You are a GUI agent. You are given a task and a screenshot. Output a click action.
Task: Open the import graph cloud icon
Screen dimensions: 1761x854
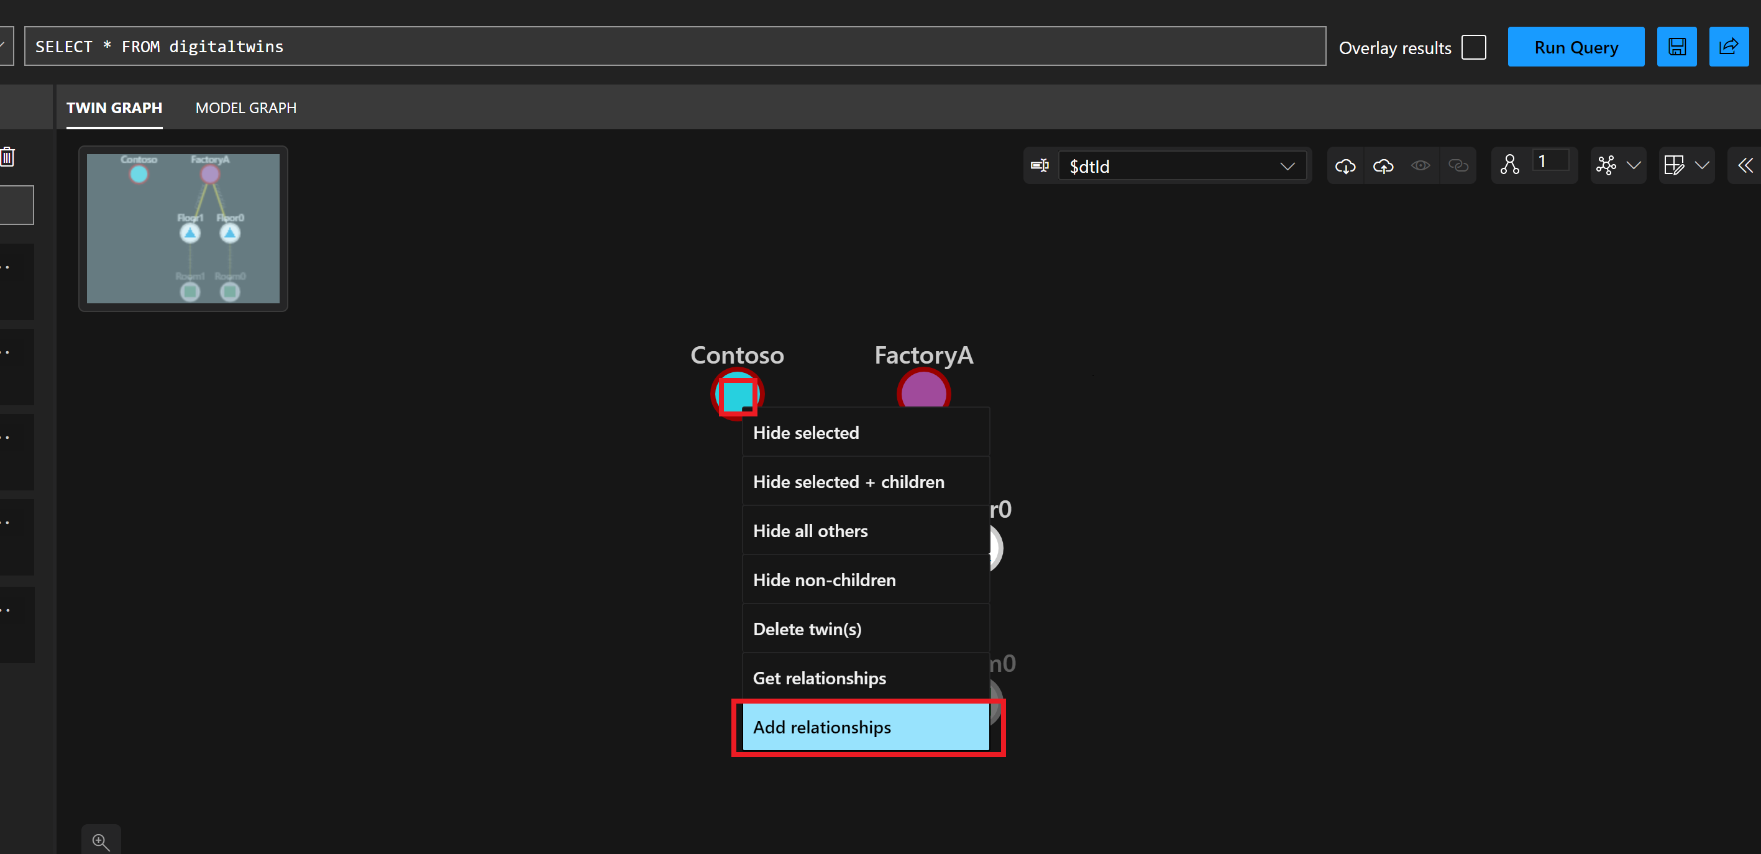pos(1345,165)
